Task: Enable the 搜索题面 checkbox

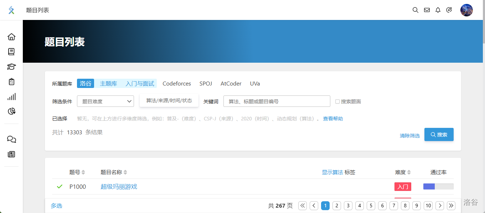Action: click(337, 102)
